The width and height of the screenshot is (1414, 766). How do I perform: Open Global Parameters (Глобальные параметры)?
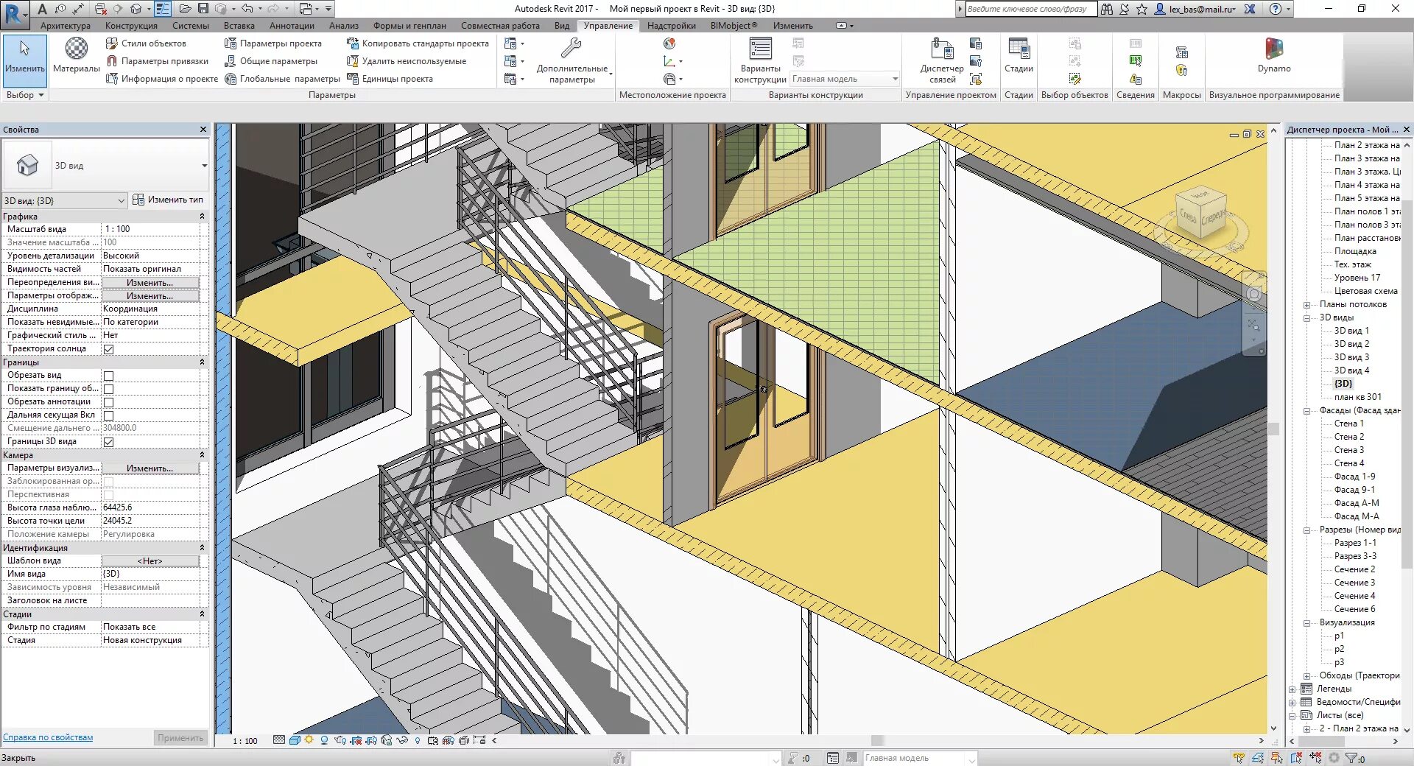[282, 79]
